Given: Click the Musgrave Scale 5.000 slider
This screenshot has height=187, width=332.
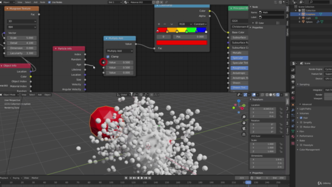Looking at the screenshot, I should (22, 38).
